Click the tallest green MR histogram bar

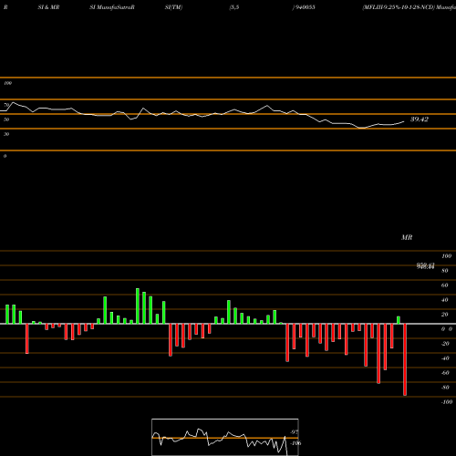point(138,306)
